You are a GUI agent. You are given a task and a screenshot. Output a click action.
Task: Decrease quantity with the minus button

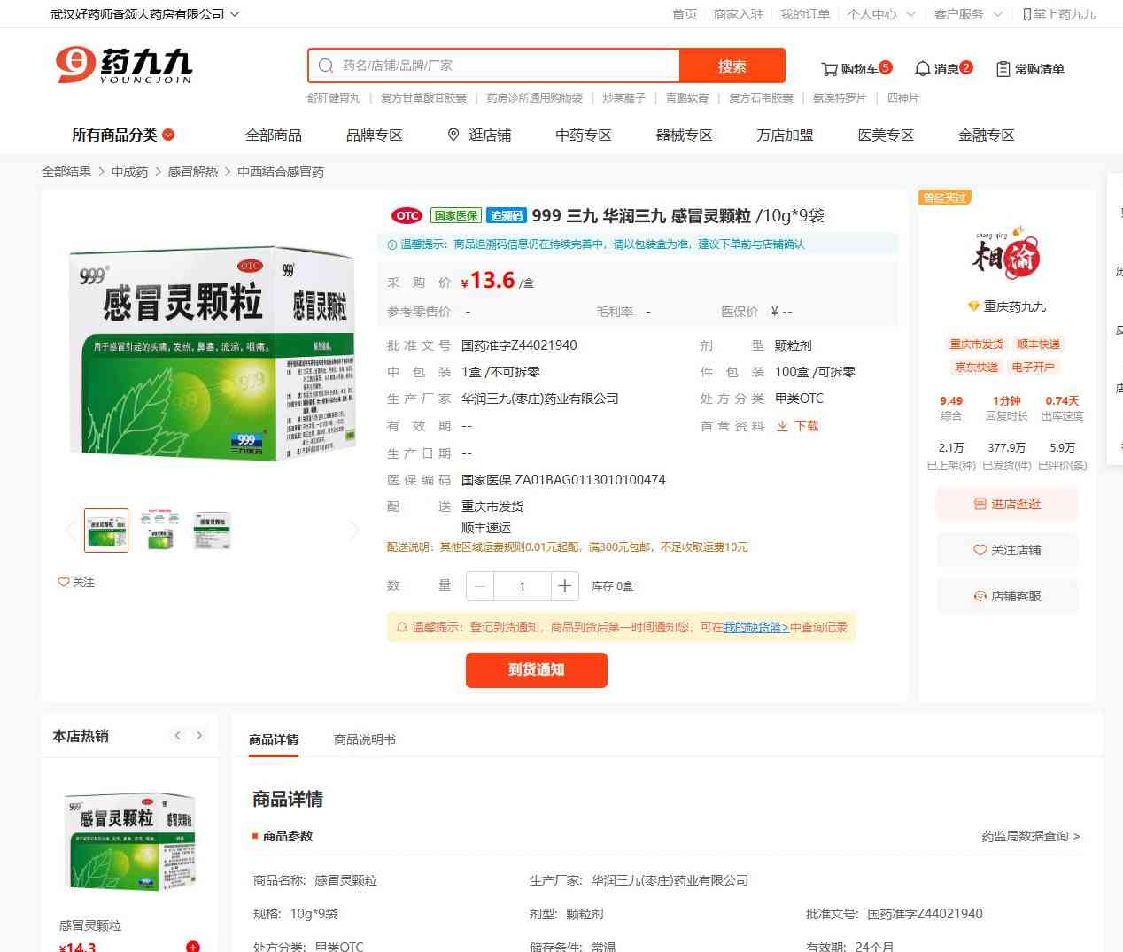(480, 585)
